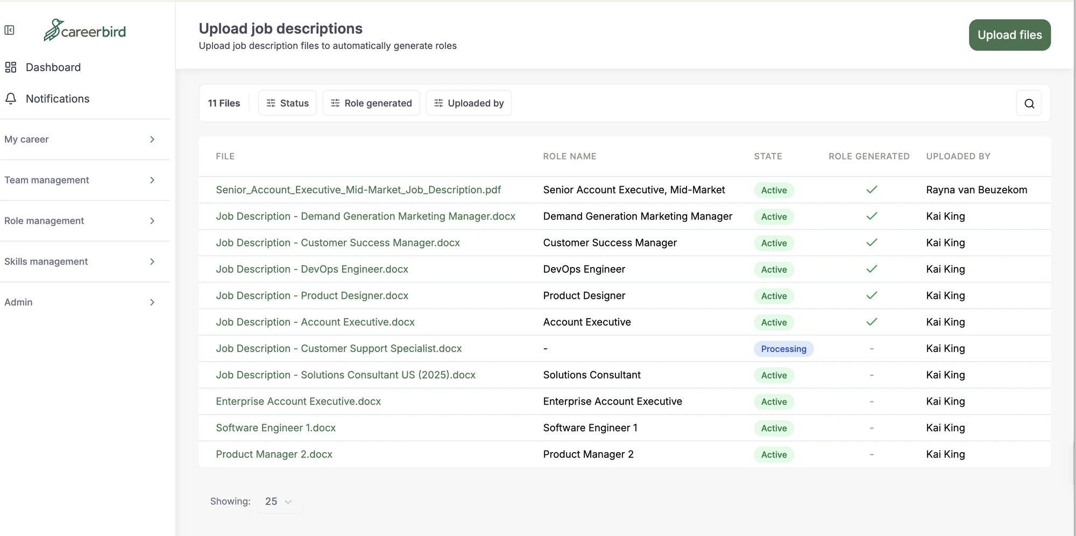Click Active badge in Product Manager 2 row
1076x536 pixels.
point(774,455)
